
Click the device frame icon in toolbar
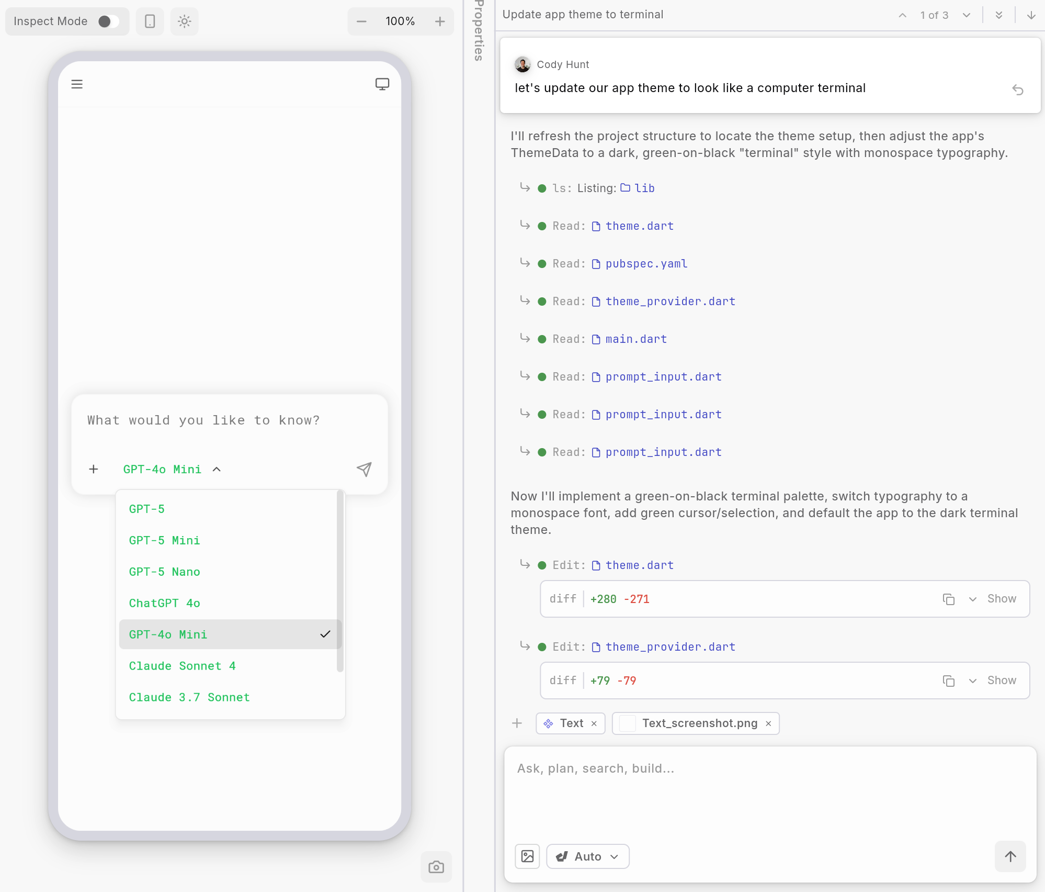[x=150, y=21]
